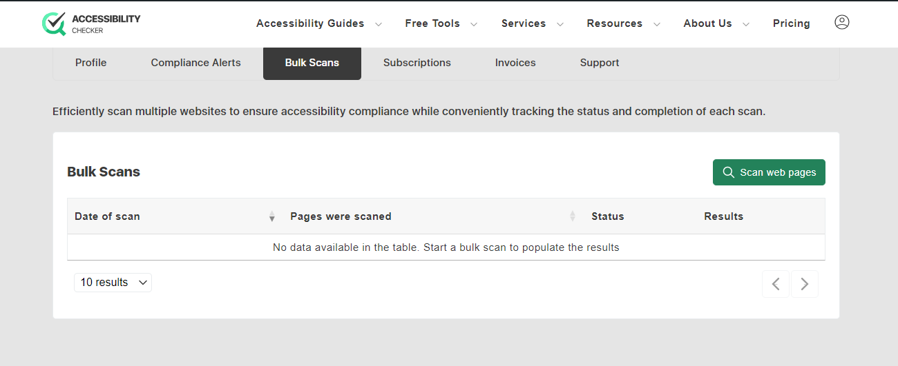Click the Accessibility Checker logo
This screenshot has height=366, width=898.
coord(90,23)
